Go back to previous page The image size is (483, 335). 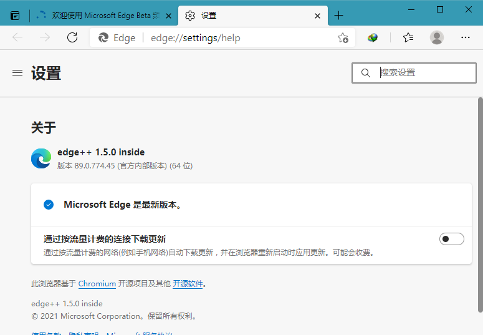pyautogui.click(x=17, y=37)
